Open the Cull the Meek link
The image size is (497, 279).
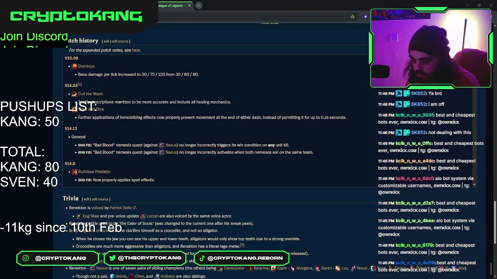(x=90, y=94)
